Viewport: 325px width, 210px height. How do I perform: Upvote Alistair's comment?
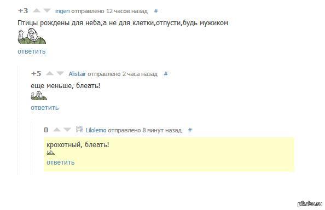click(x=50, y=73)
